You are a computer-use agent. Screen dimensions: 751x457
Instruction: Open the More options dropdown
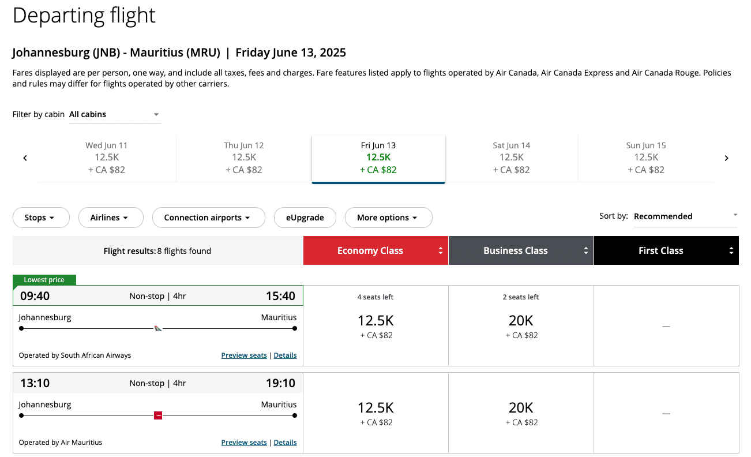[388, 218]
